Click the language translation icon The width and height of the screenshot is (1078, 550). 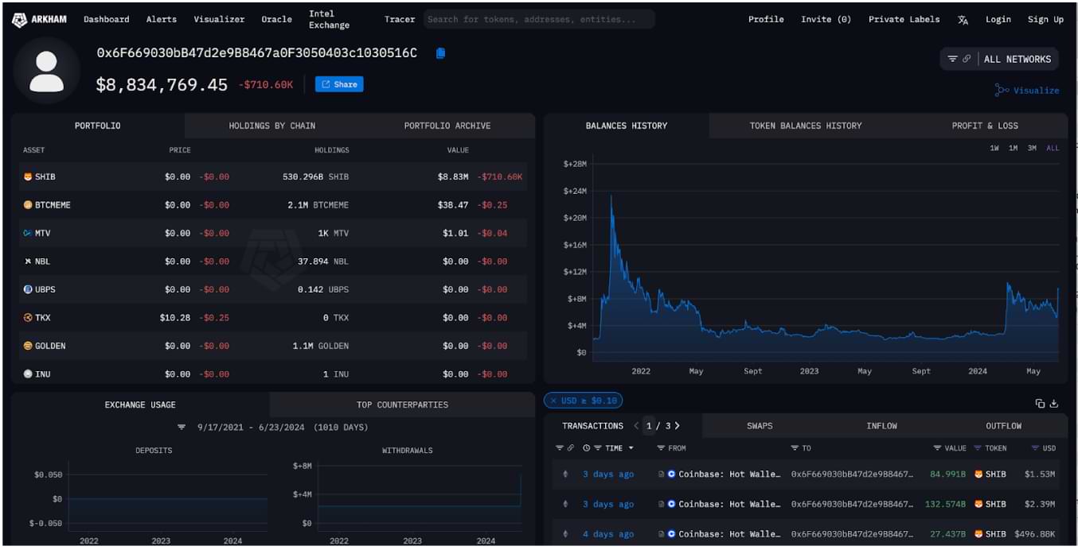coord(963,20)
